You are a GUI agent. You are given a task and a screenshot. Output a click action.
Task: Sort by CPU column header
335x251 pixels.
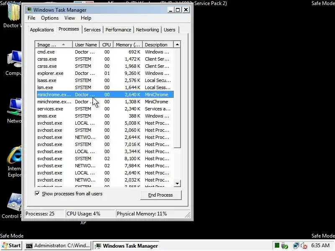point(106,45)
